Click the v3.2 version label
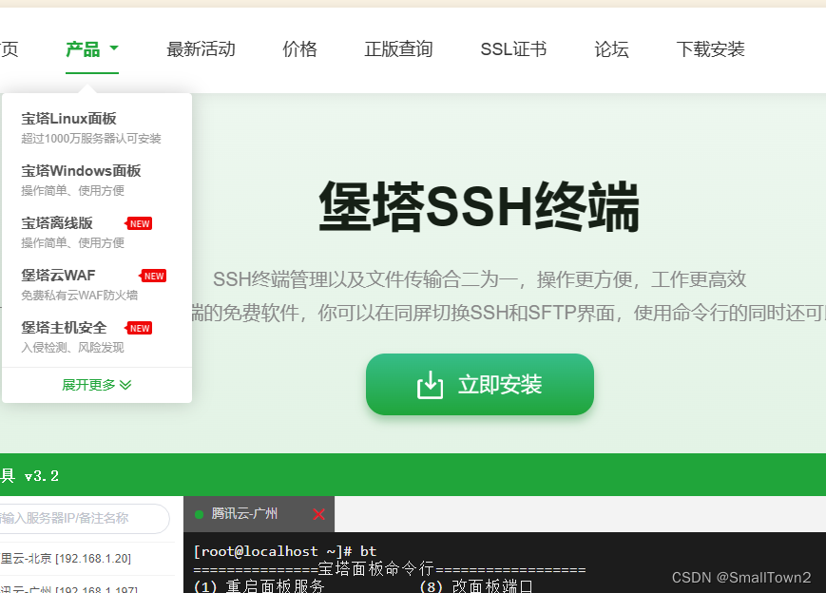Viewport: 826px width, 593px height. click(42, 476)
